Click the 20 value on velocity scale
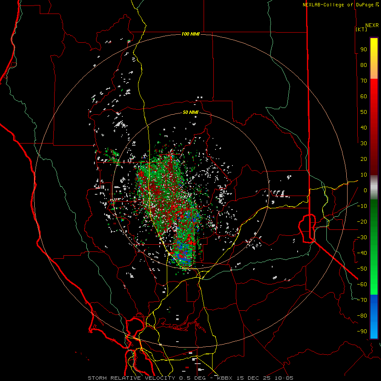381x381 pixels. (x=364, y=159)
